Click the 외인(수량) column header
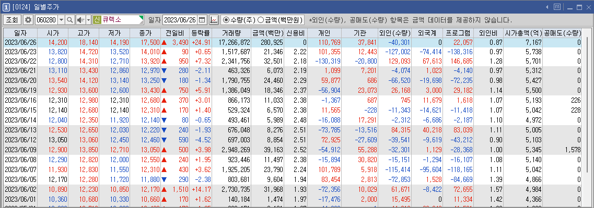The height and width of the screenshot is (208, 594). point(394,33)
